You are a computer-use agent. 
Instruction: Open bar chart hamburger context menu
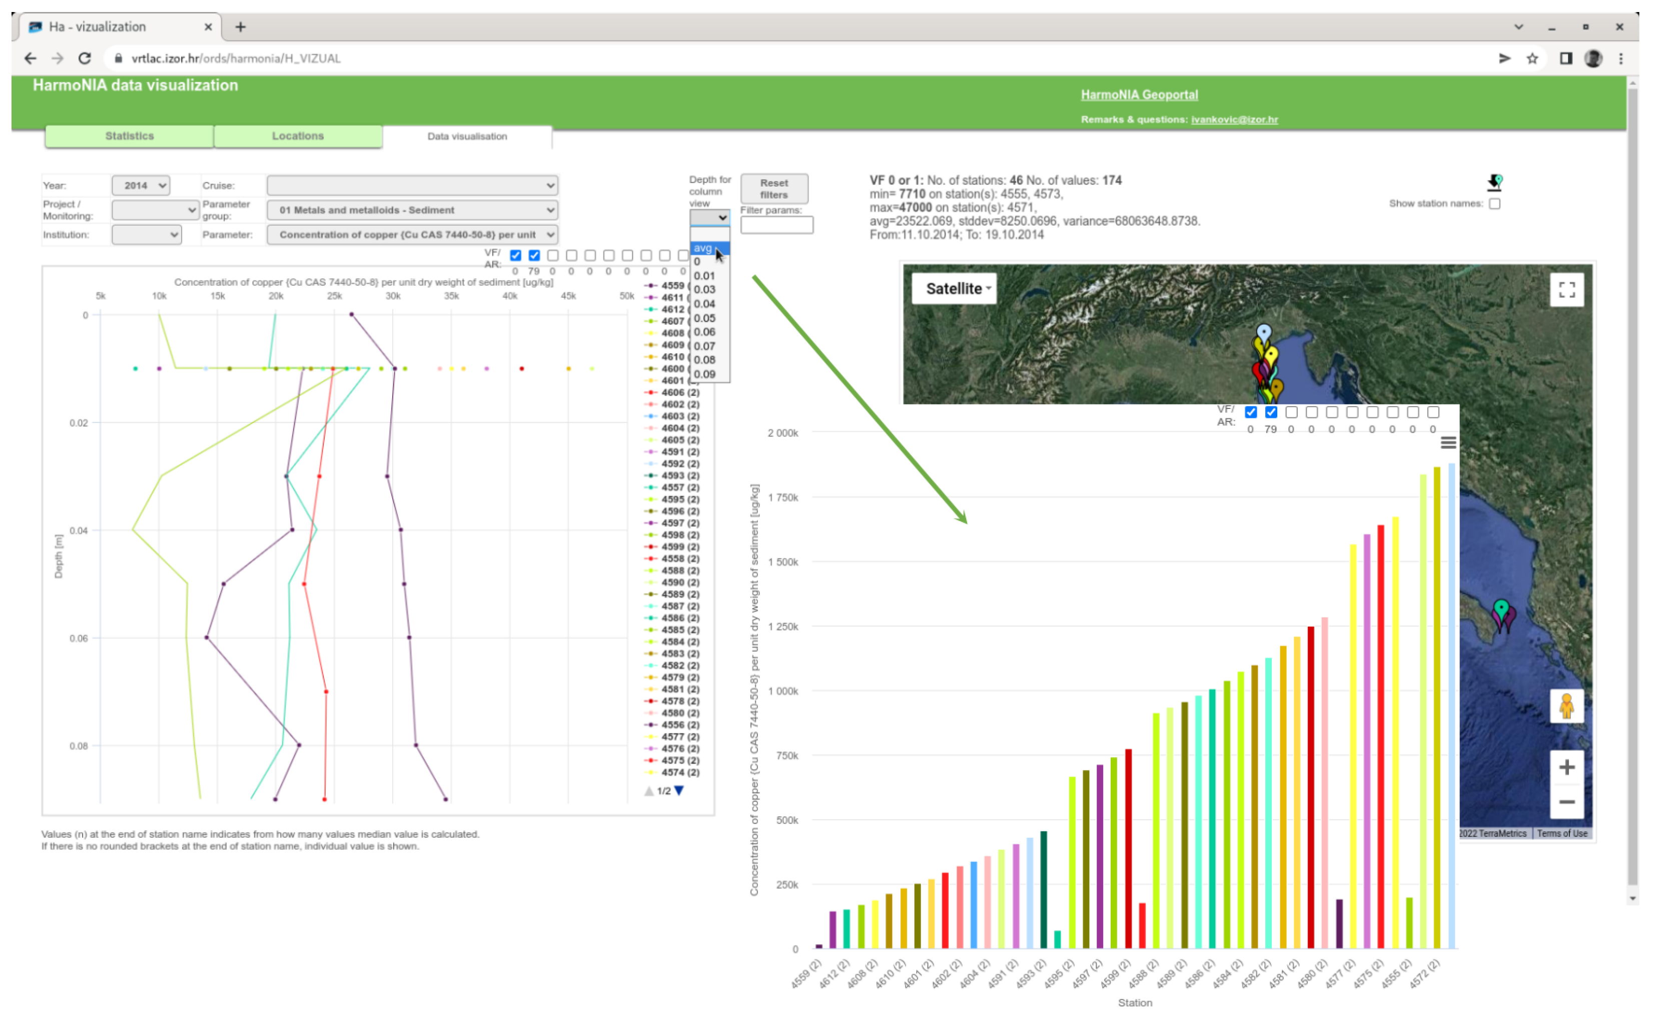coord(1447,443)
